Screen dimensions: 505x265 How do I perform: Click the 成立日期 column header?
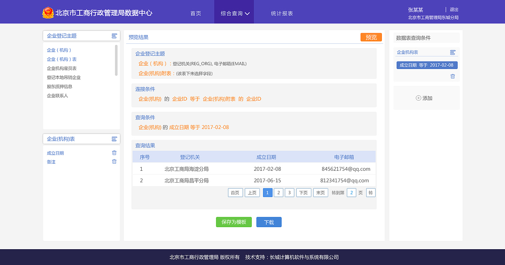pyautogui.click(x=266, y=157)
